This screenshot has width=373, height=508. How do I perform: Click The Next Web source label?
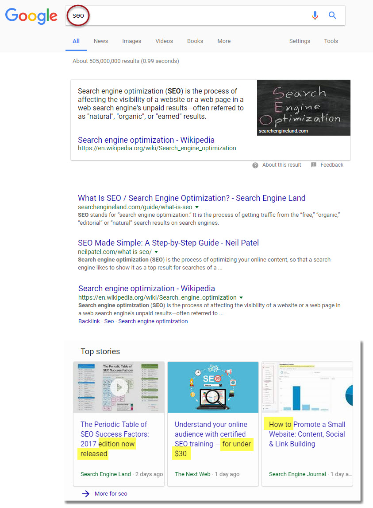[192, 474]
